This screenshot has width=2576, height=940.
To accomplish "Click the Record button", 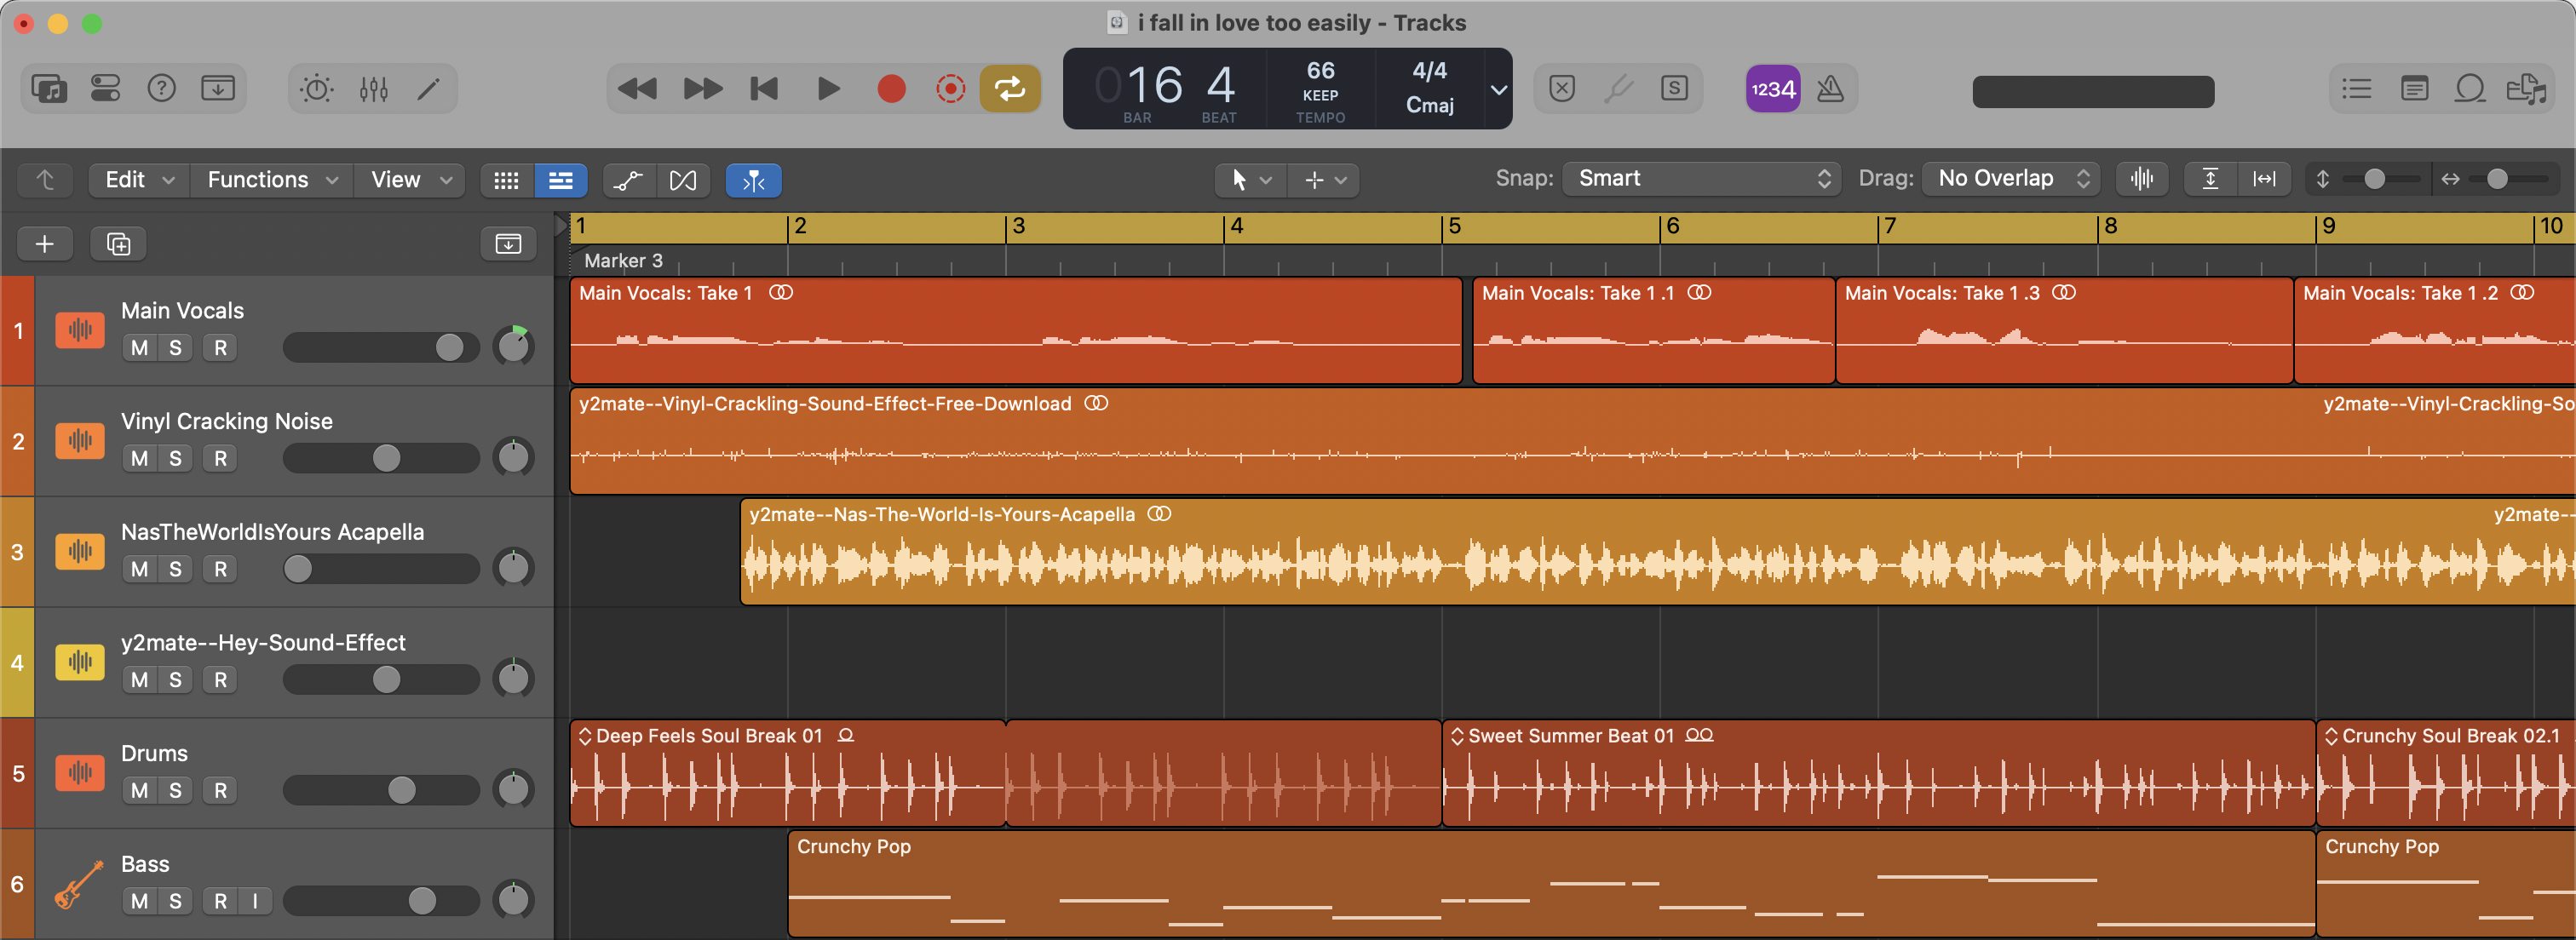I will tap(891, 88).
